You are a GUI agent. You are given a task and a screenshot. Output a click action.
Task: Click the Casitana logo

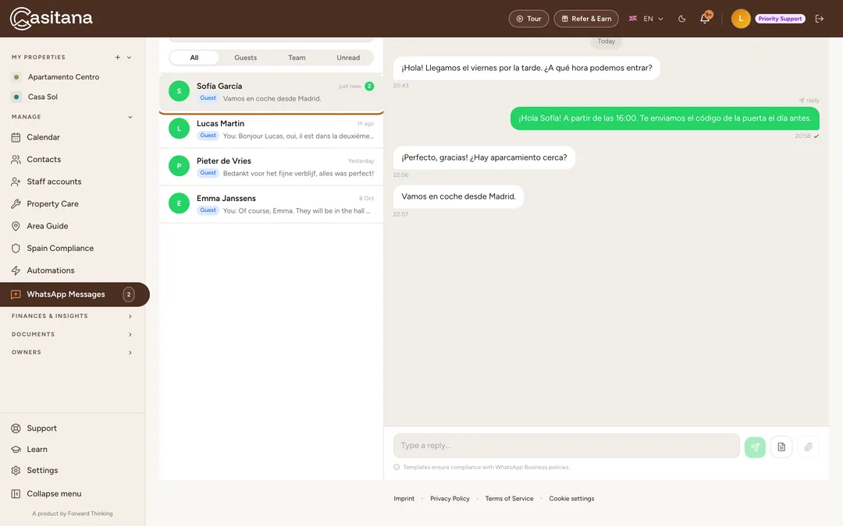[x=51, y=19]
